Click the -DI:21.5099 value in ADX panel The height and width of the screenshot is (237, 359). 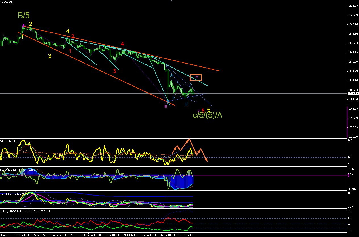pos(43,211)
